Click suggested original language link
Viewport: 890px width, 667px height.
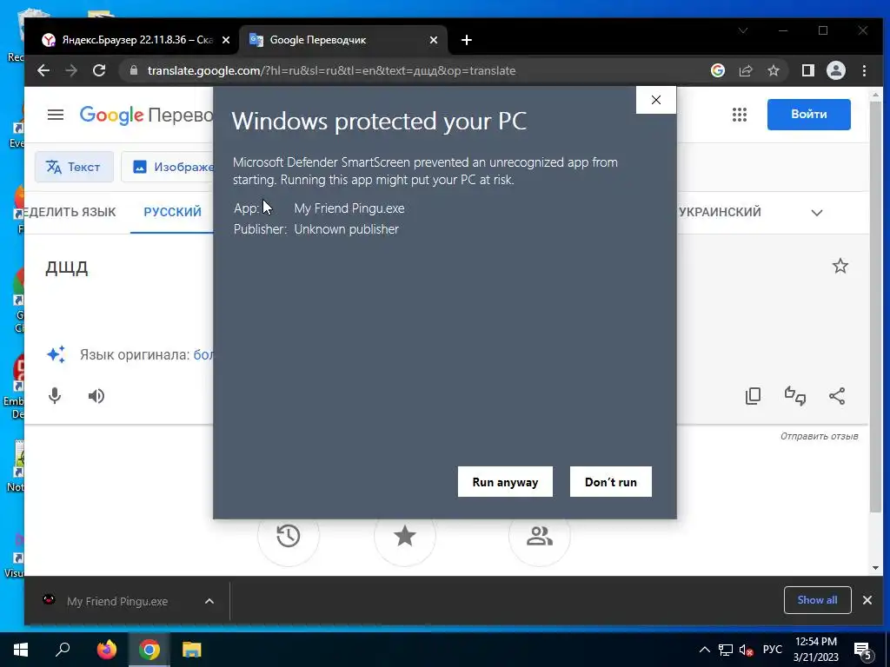coord(203,355)
